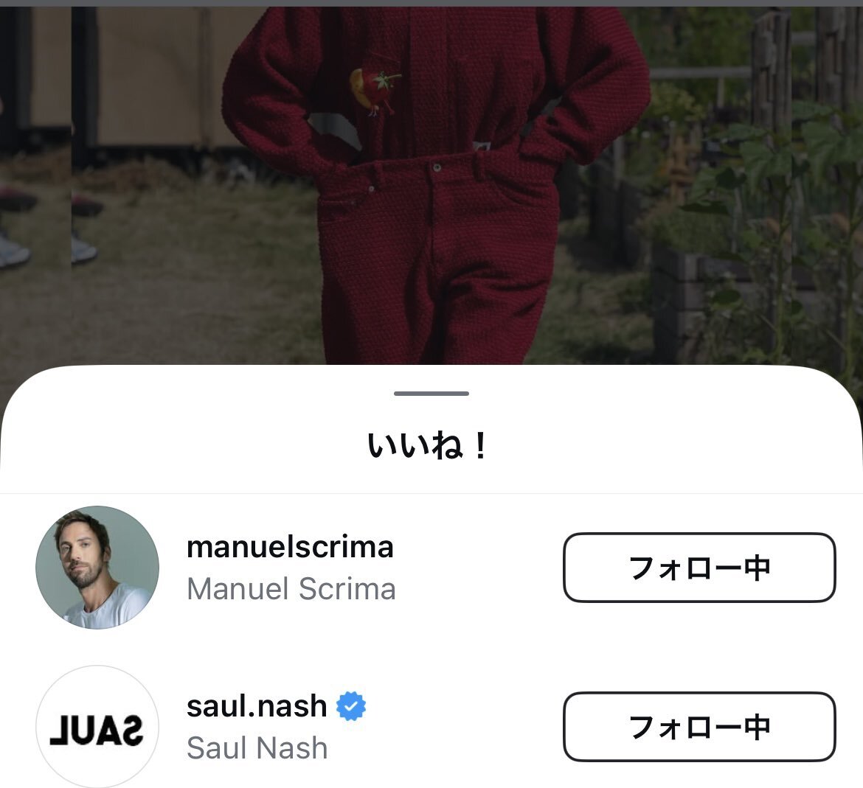Tap the blue verified badge beside saul.nash

[351, 706]
